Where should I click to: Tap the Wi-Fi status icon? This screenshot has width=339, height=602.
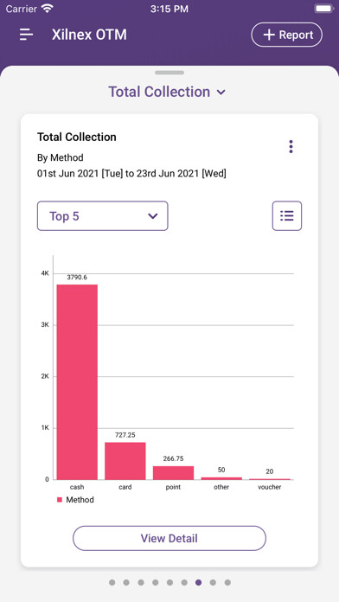pyautogui.click(x=48, y=9)
